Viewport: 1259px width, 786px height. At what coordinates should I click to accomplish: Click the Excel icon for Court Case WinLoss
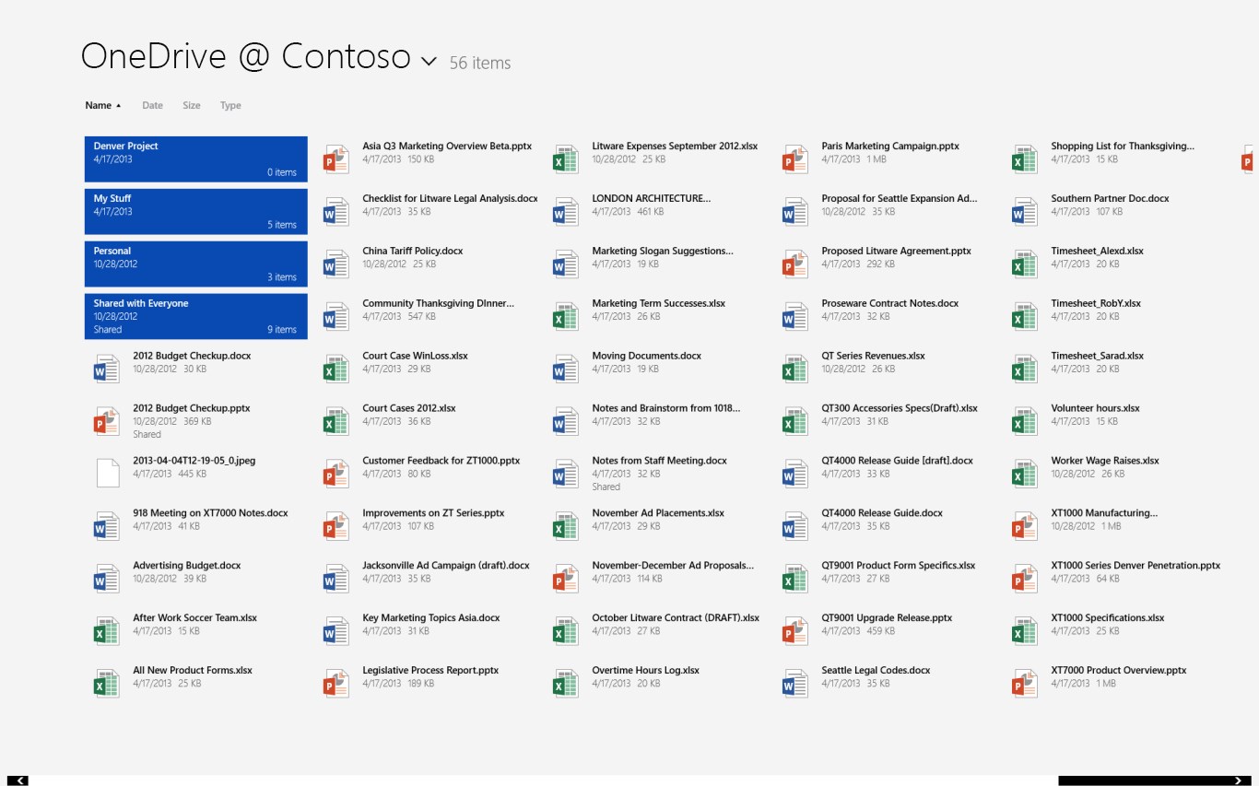point(335,368)
